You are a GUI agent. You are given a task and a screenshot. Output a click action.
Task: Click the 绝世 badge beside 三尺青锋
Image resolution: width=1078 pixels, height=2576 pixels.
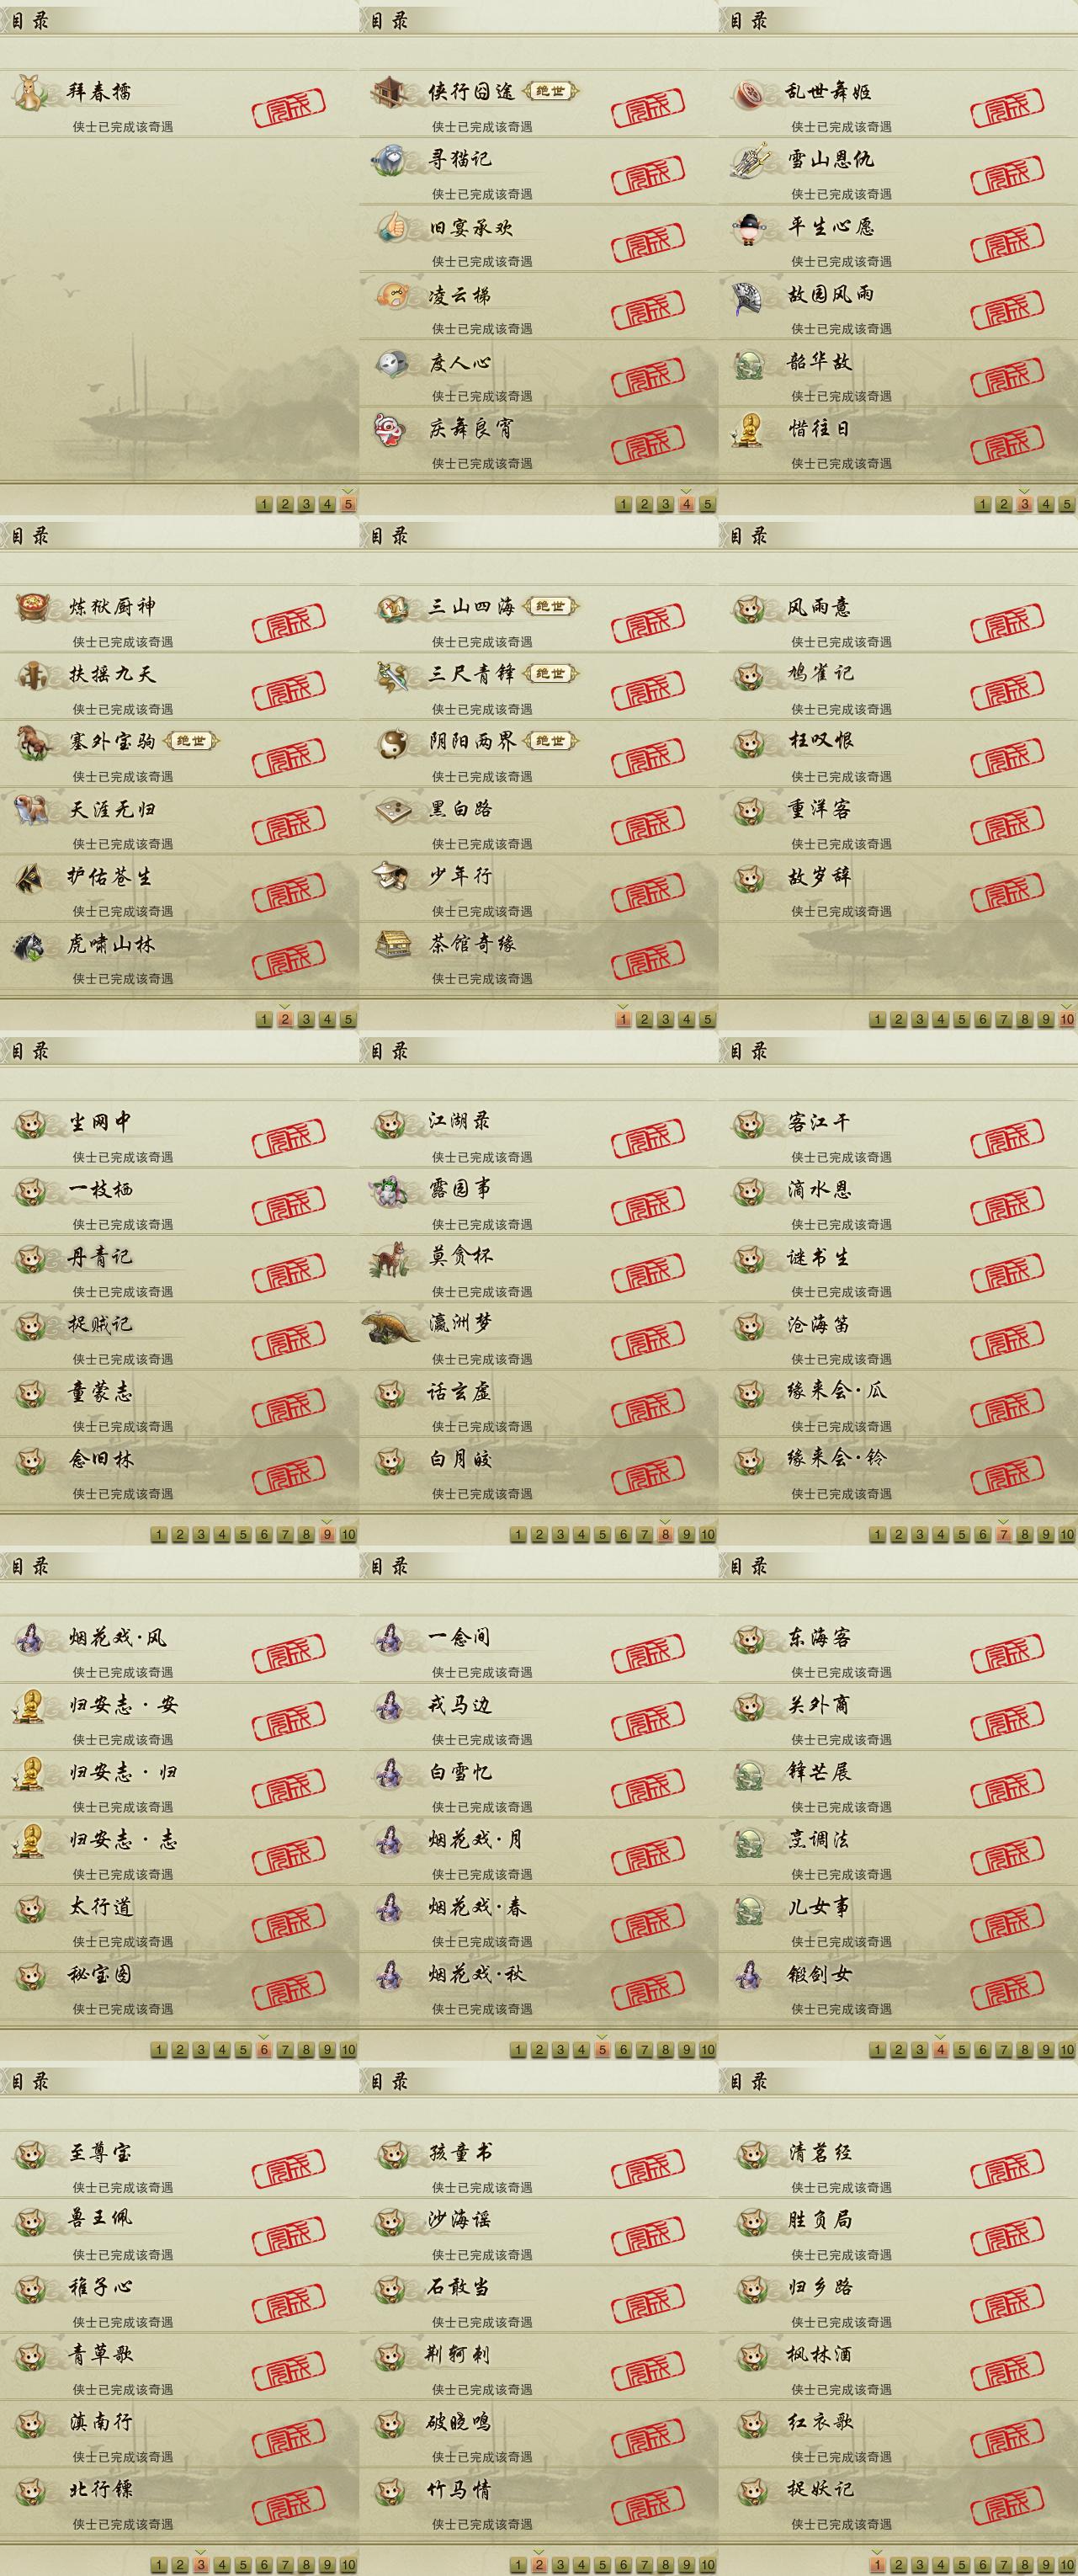550,674
